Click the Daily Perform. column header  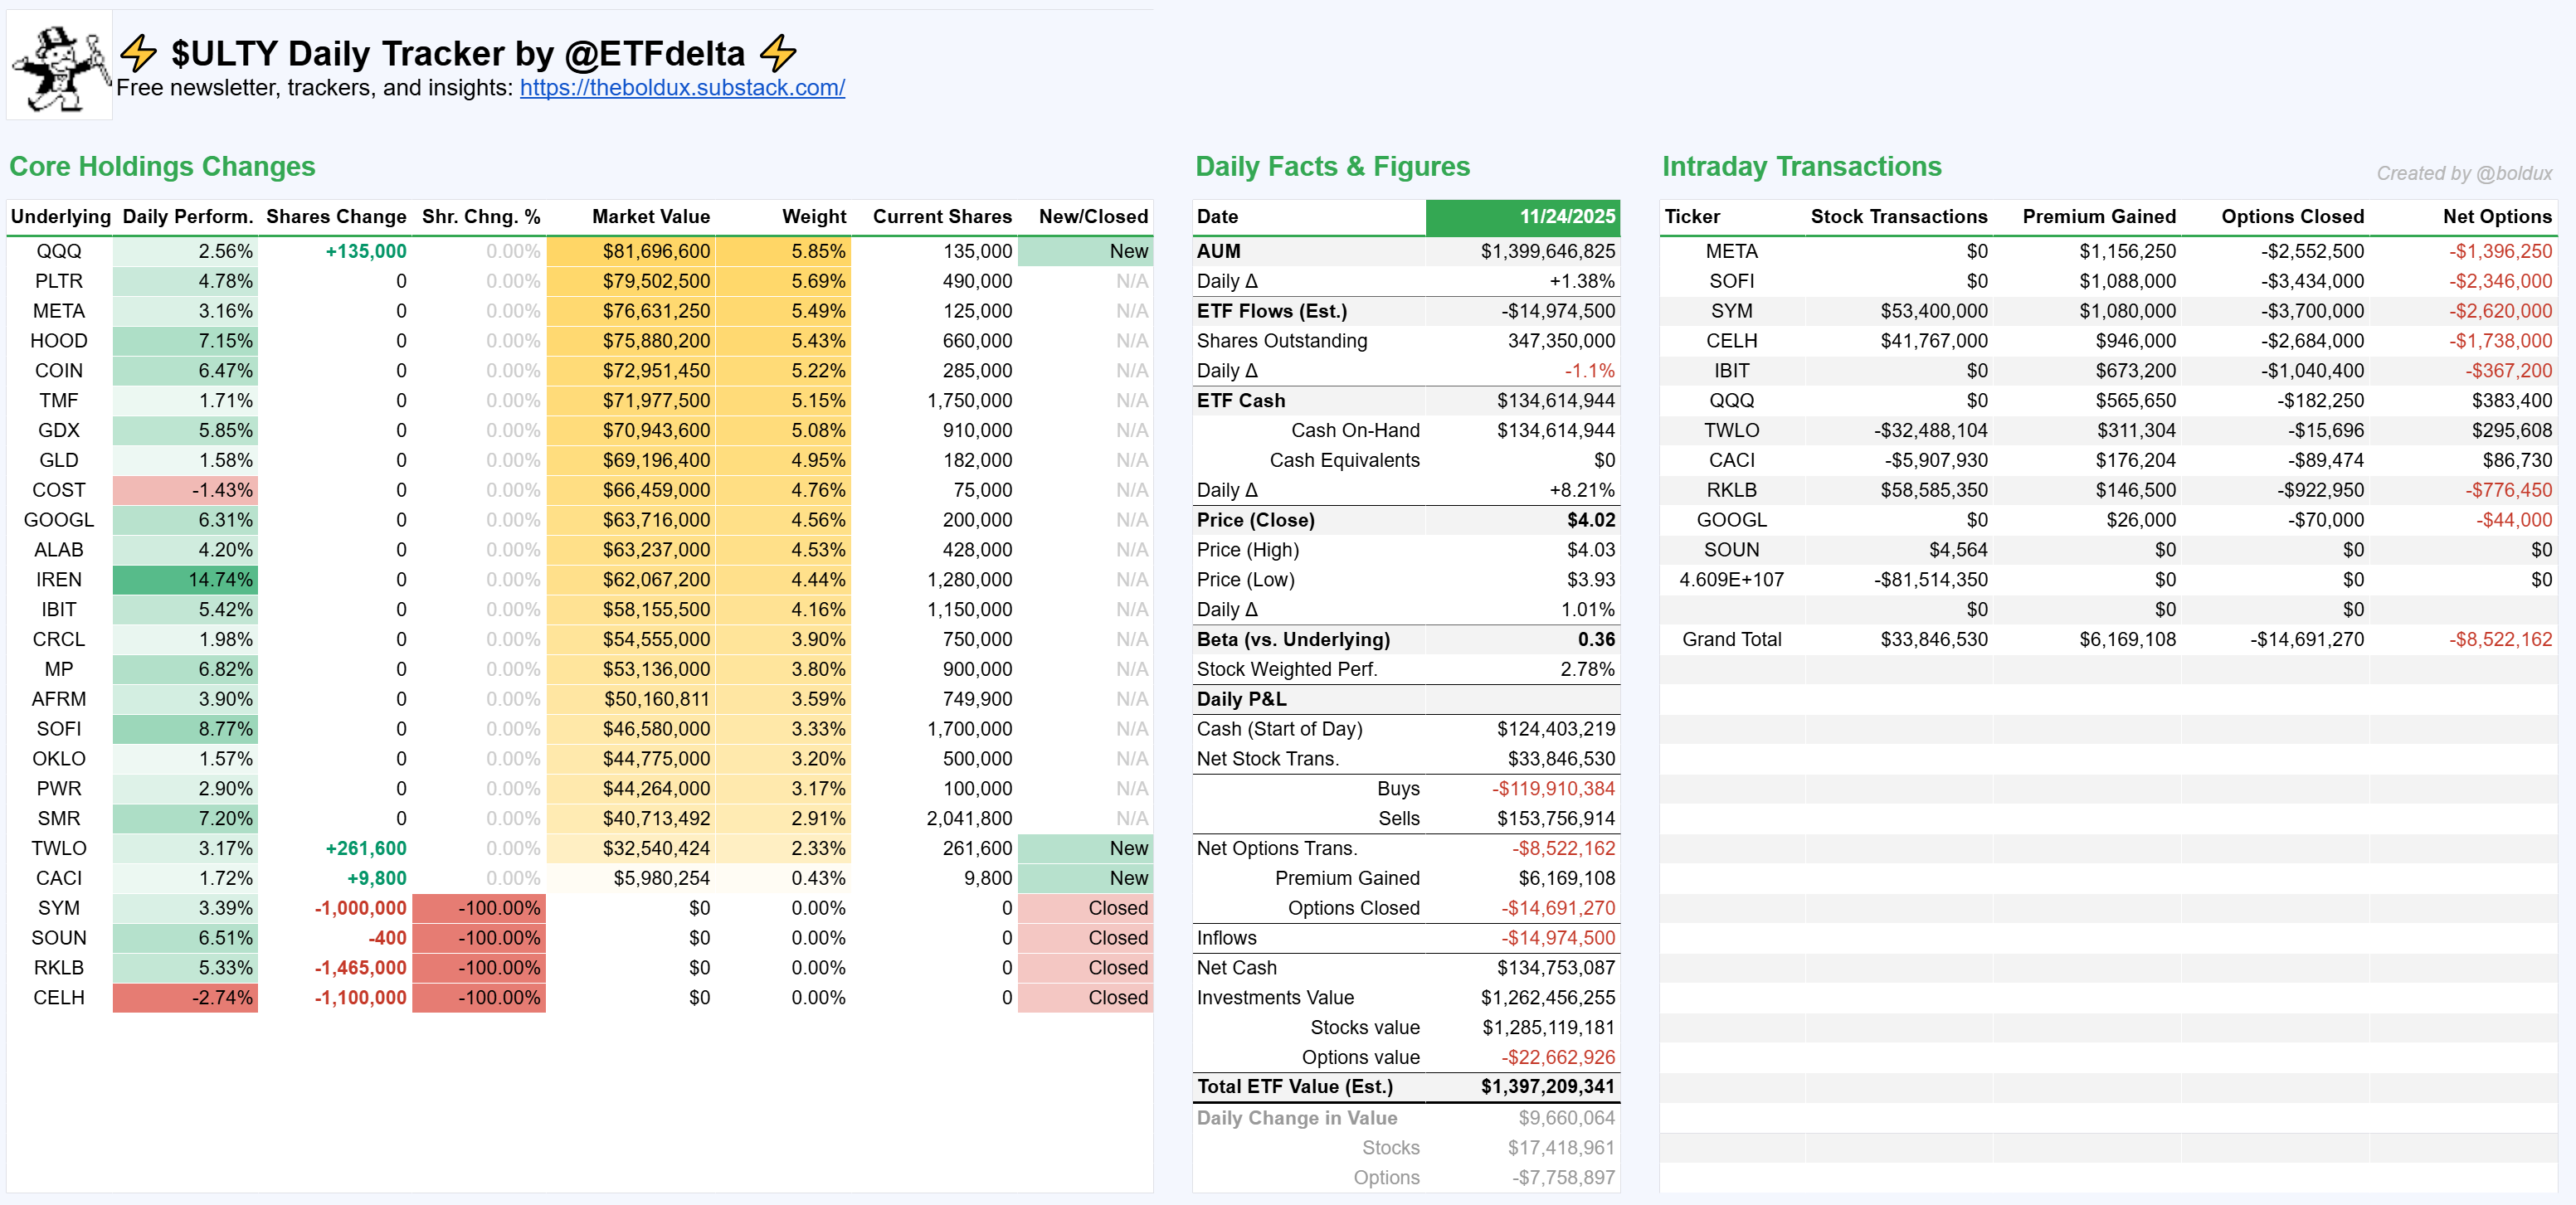(x=187, y=217)
